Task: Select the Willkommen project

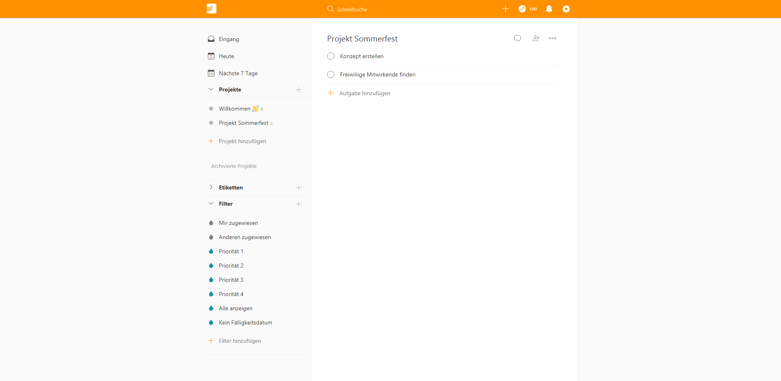Action: pyautogui.click(x=235, y=109)
